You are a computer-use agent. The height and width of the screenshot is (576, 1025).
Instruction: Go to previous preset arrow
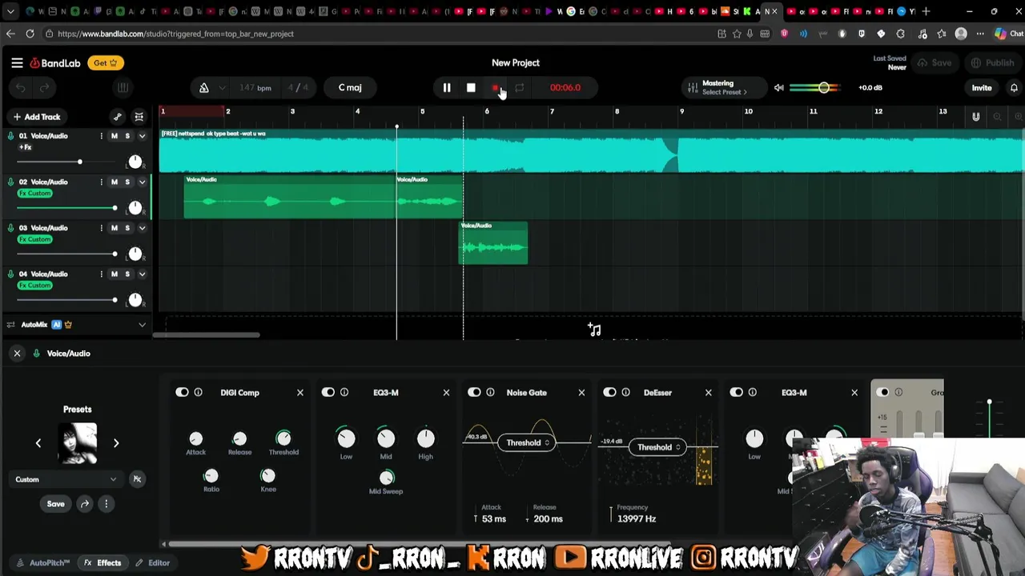38,442
